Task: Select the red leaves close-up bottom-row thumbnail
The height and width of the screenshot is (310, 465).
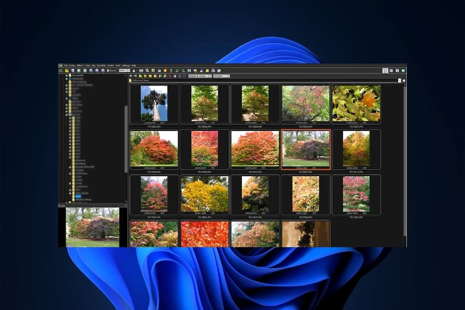Action: 205,234
